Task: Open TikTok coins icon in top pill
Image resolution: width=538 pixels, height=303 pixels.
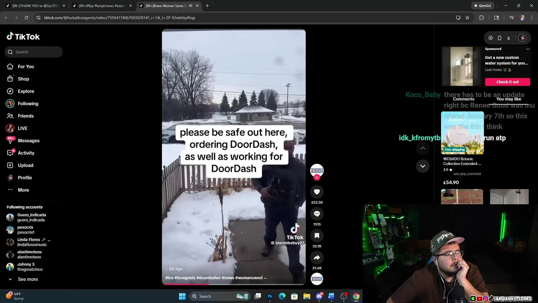Action: coord(491,38)
